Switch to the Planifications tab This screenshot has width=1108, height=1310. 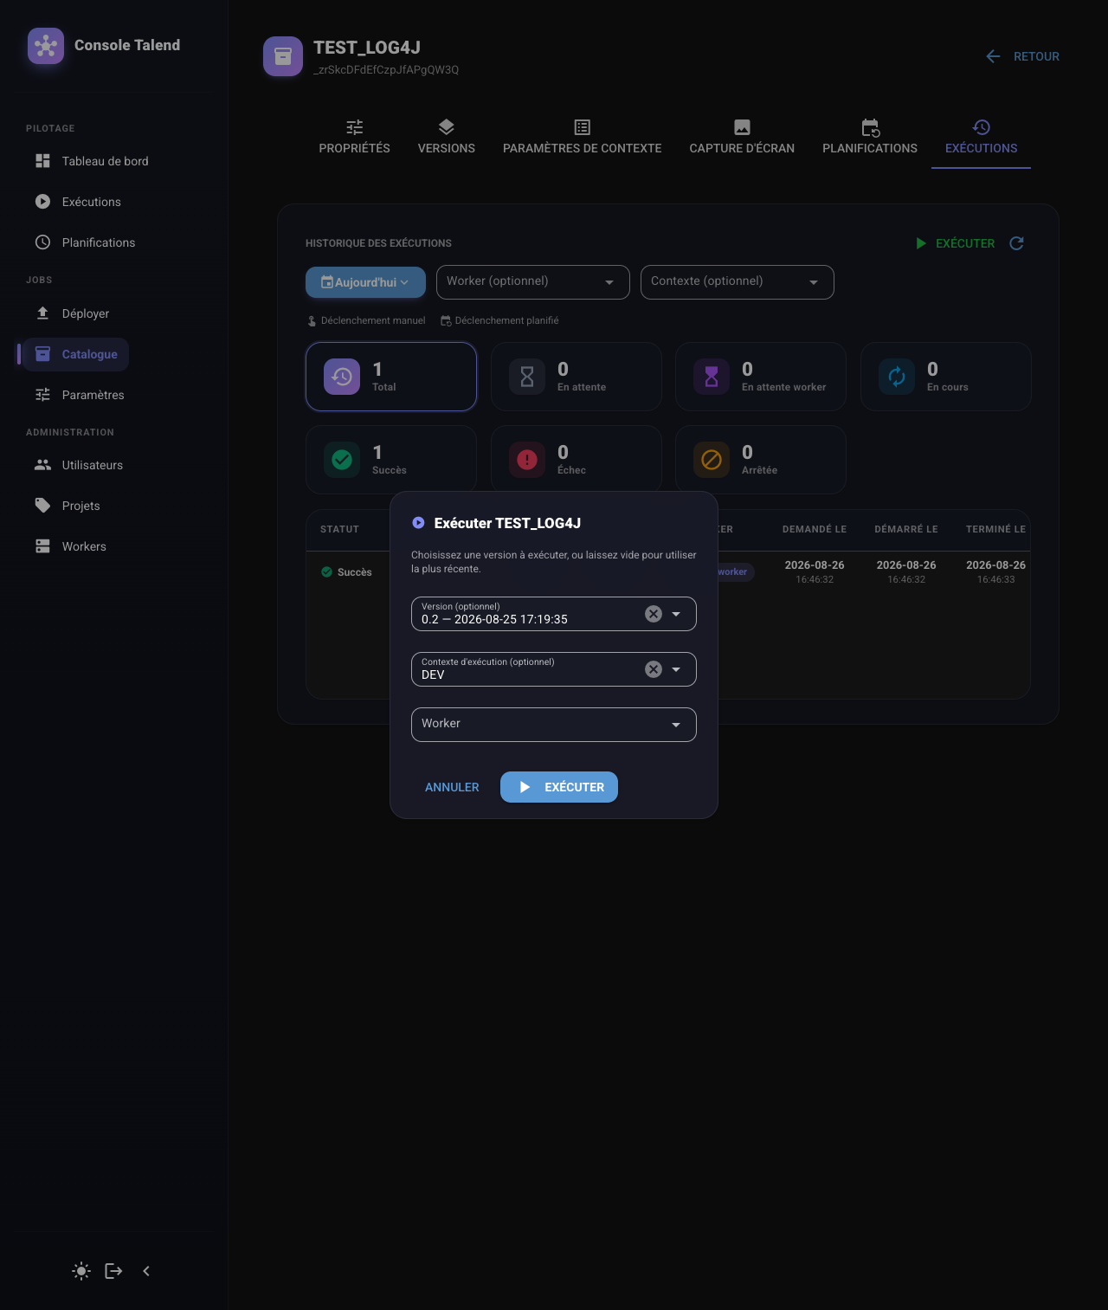(870, 138)
